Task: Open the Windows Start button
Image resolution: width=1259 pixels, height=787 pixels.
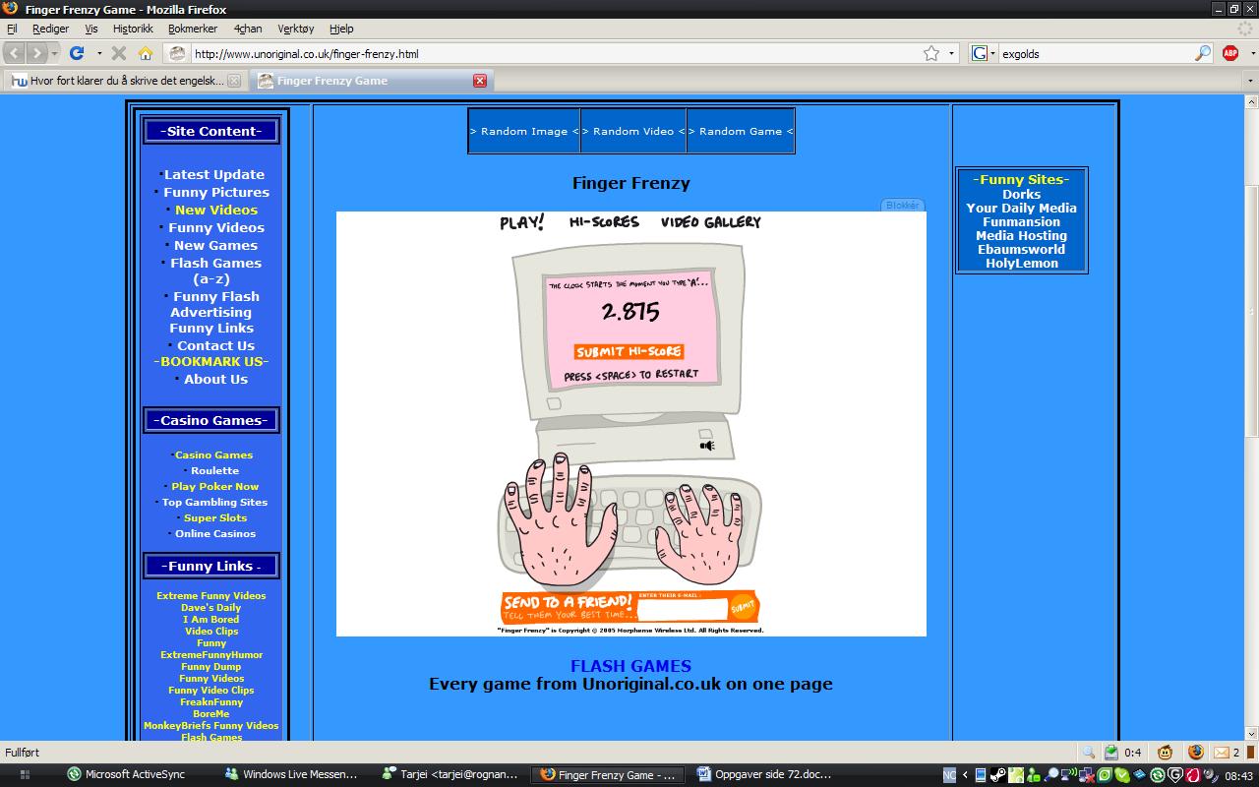Action: coord(25,775)
